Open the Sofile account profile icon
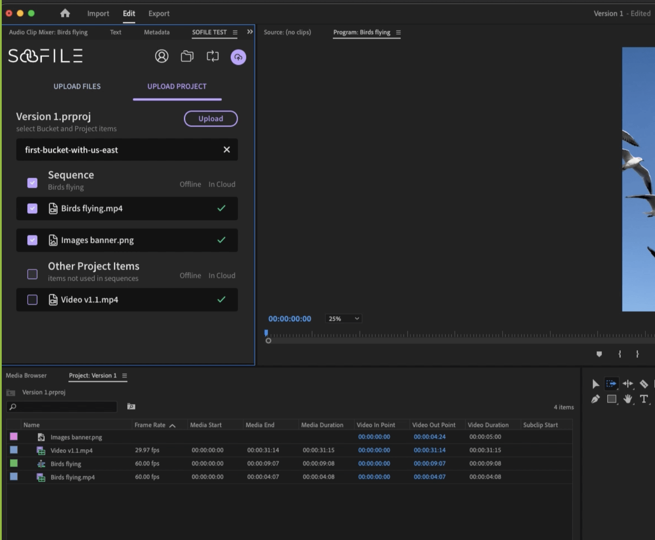 [x=162, y=56]
